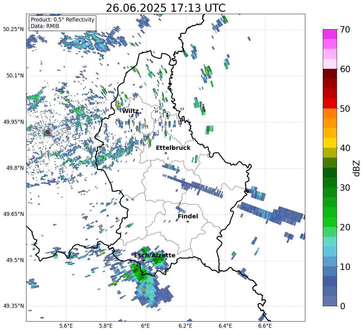364x332 pixels.
Task: Click the Product: 0.5° Reflectivity text
Action: click(x=62, y=19)
